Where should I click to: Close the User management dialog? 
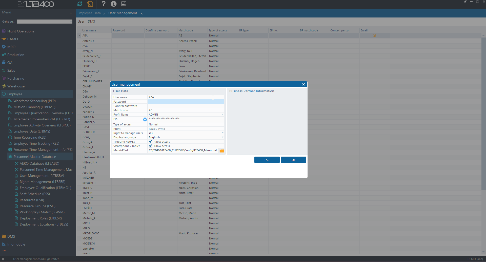(303, 84)
